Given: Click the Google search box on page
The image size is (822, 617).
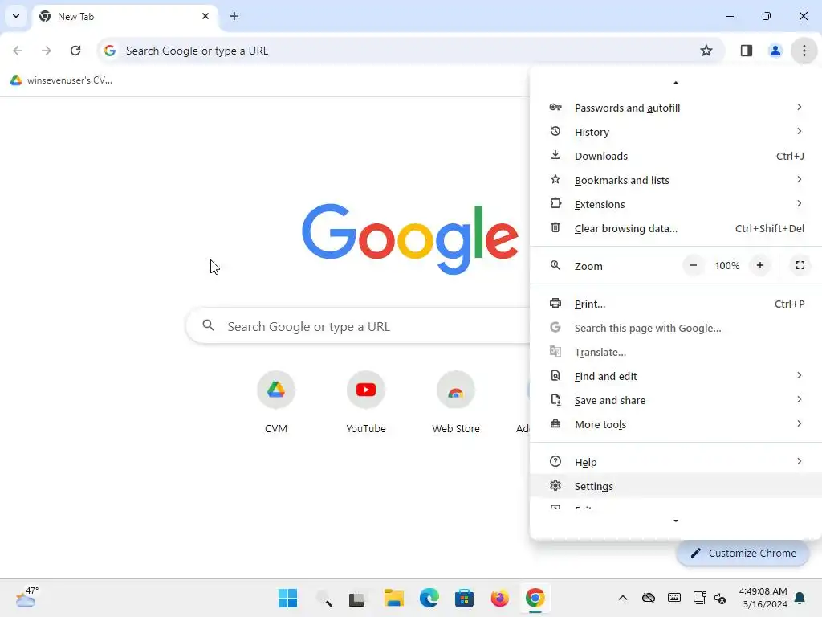Looking at the screenshot, I should click(x=358, y=326).
